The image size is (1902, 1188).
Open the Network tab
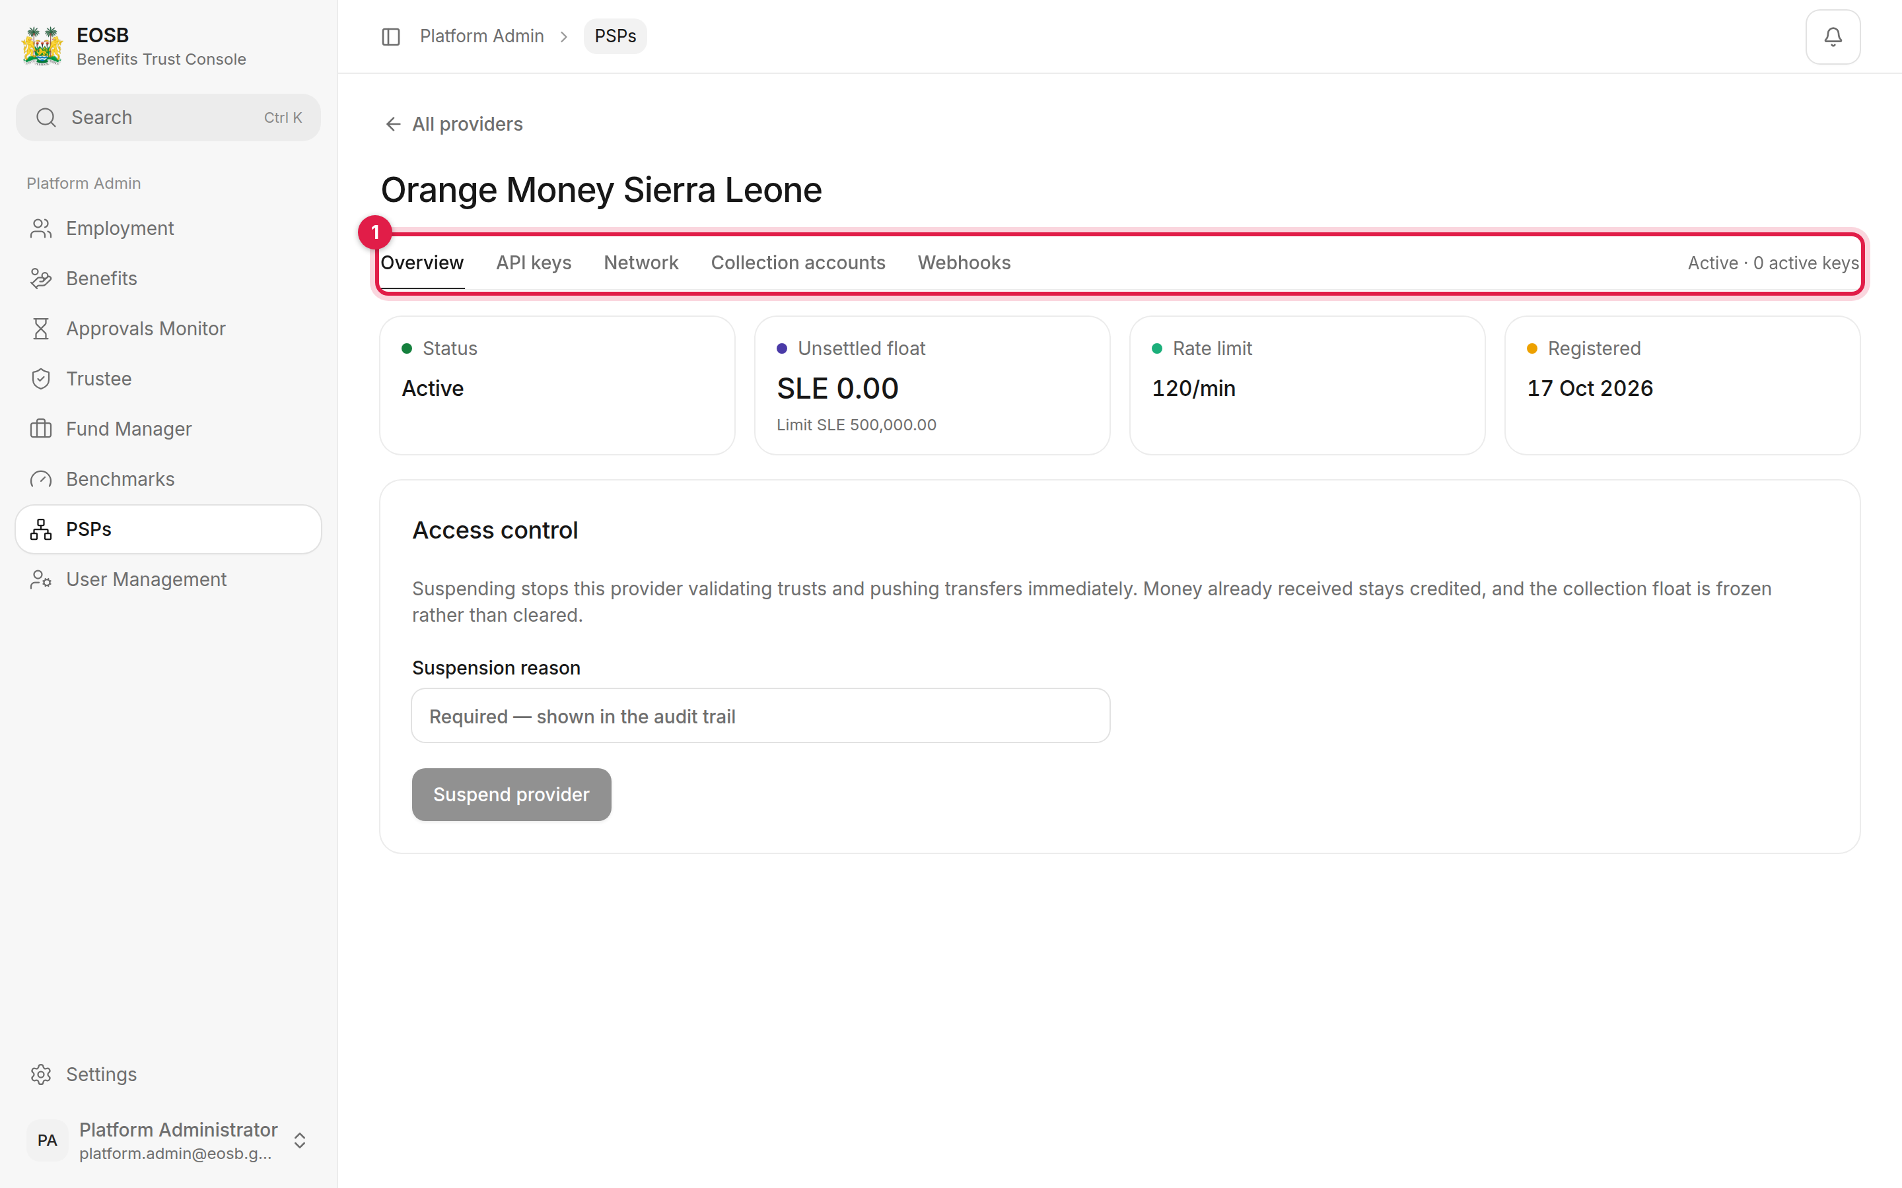tap(641, 263)
